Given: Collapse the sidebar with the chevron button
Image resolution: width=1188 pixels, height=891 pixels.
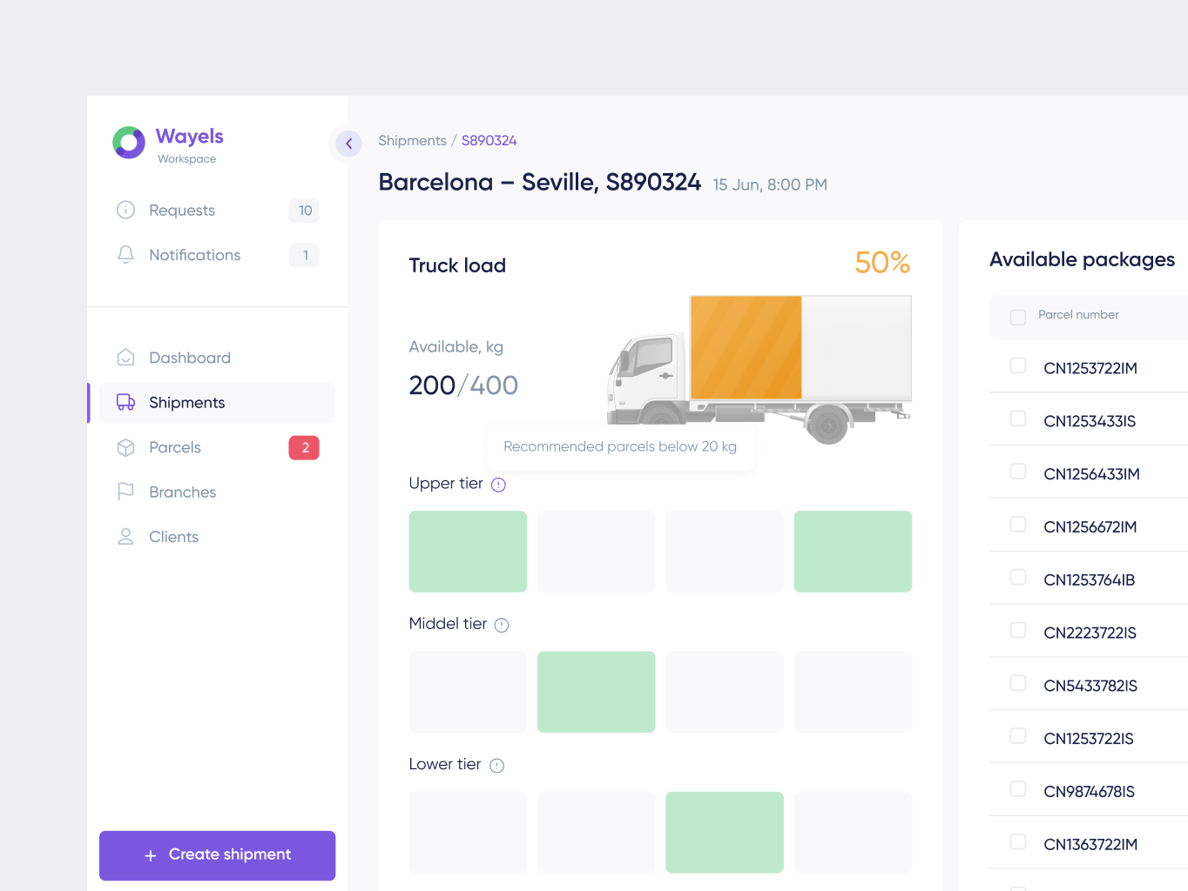Looking at the screenshot, I should (348, 144).
